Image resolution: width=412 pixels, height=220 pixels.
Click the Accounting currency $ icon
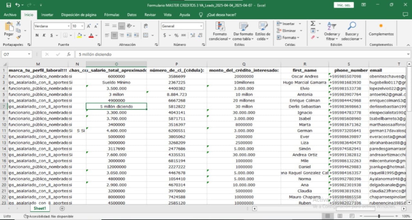(x=165, y=35)
